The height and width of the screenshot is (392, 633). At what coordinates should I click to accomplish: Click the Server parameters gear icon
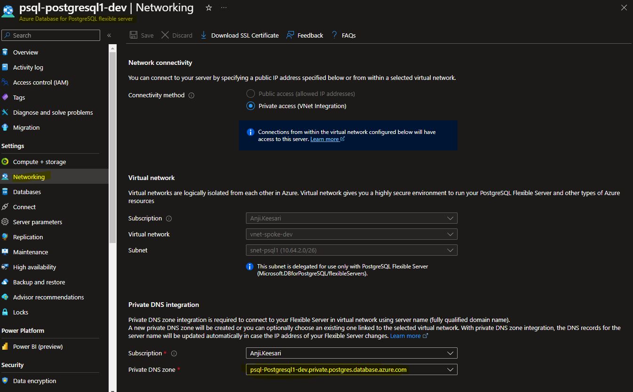5,222
